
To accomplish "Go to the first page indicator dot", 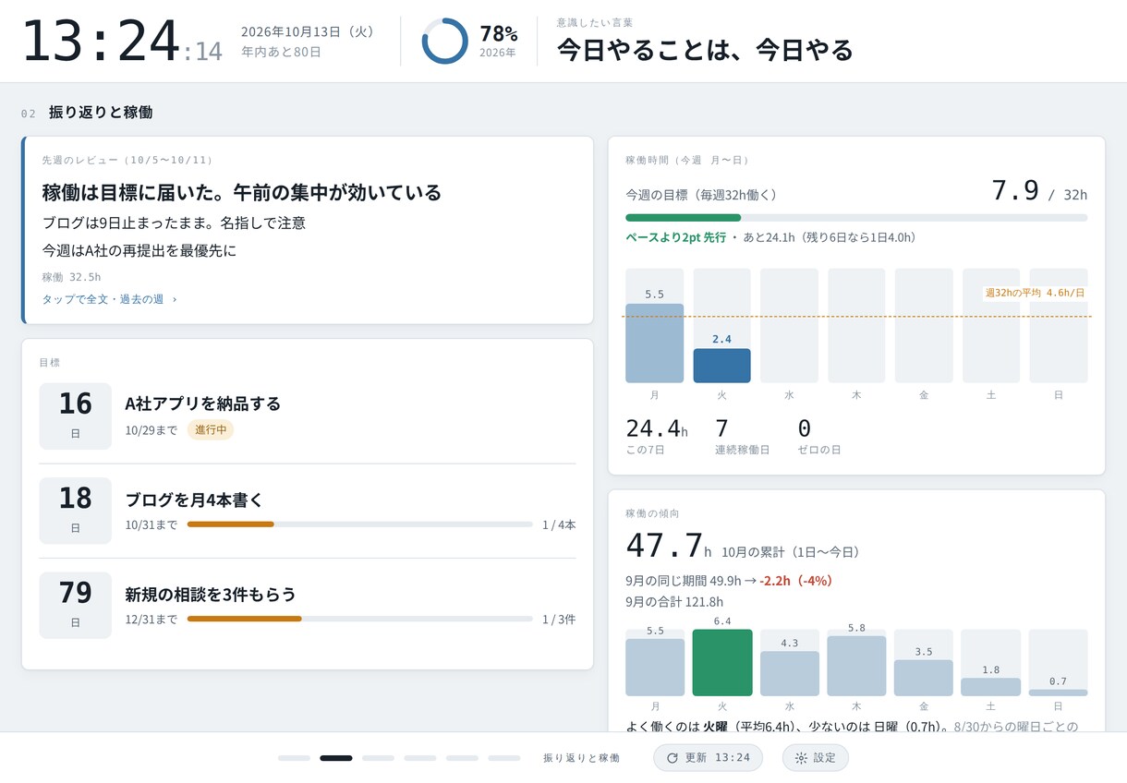I will click(294, 758).
